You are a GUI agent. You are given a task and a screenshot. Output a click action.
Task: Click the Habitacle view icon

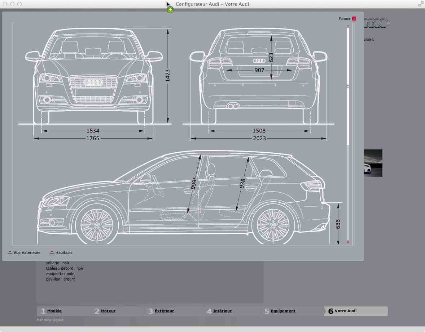click(x=52, y=252)
